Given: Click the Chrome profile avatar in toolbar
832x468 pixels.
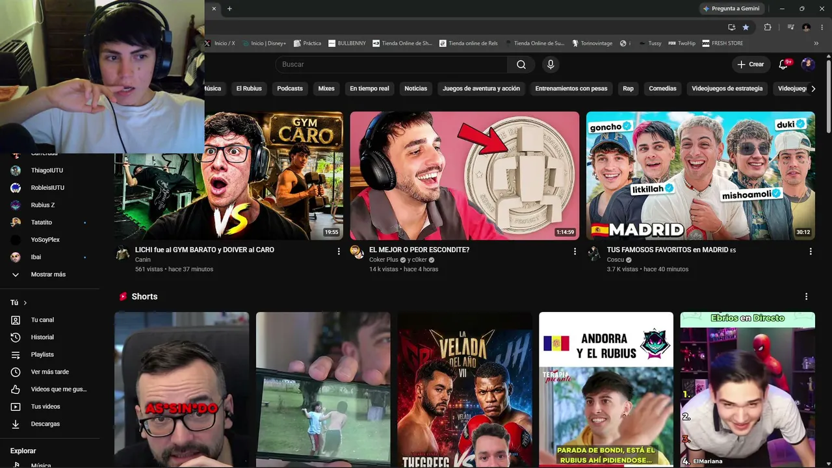Looking at the screenshot, I should tap(807, 27).
